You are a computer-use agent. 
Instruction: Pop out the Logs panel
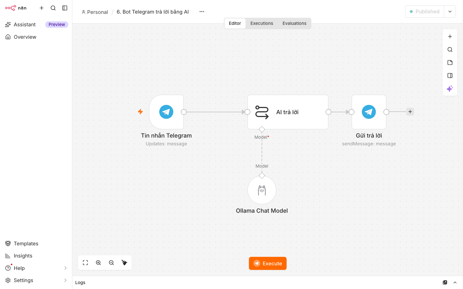445,283
